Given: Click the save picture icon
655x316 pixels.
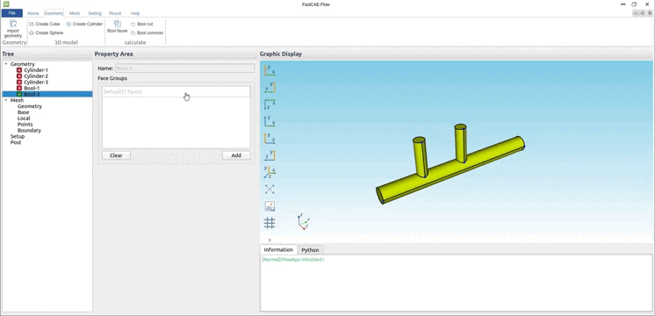Looking at the screenshot, I should [x=270, y=206].
